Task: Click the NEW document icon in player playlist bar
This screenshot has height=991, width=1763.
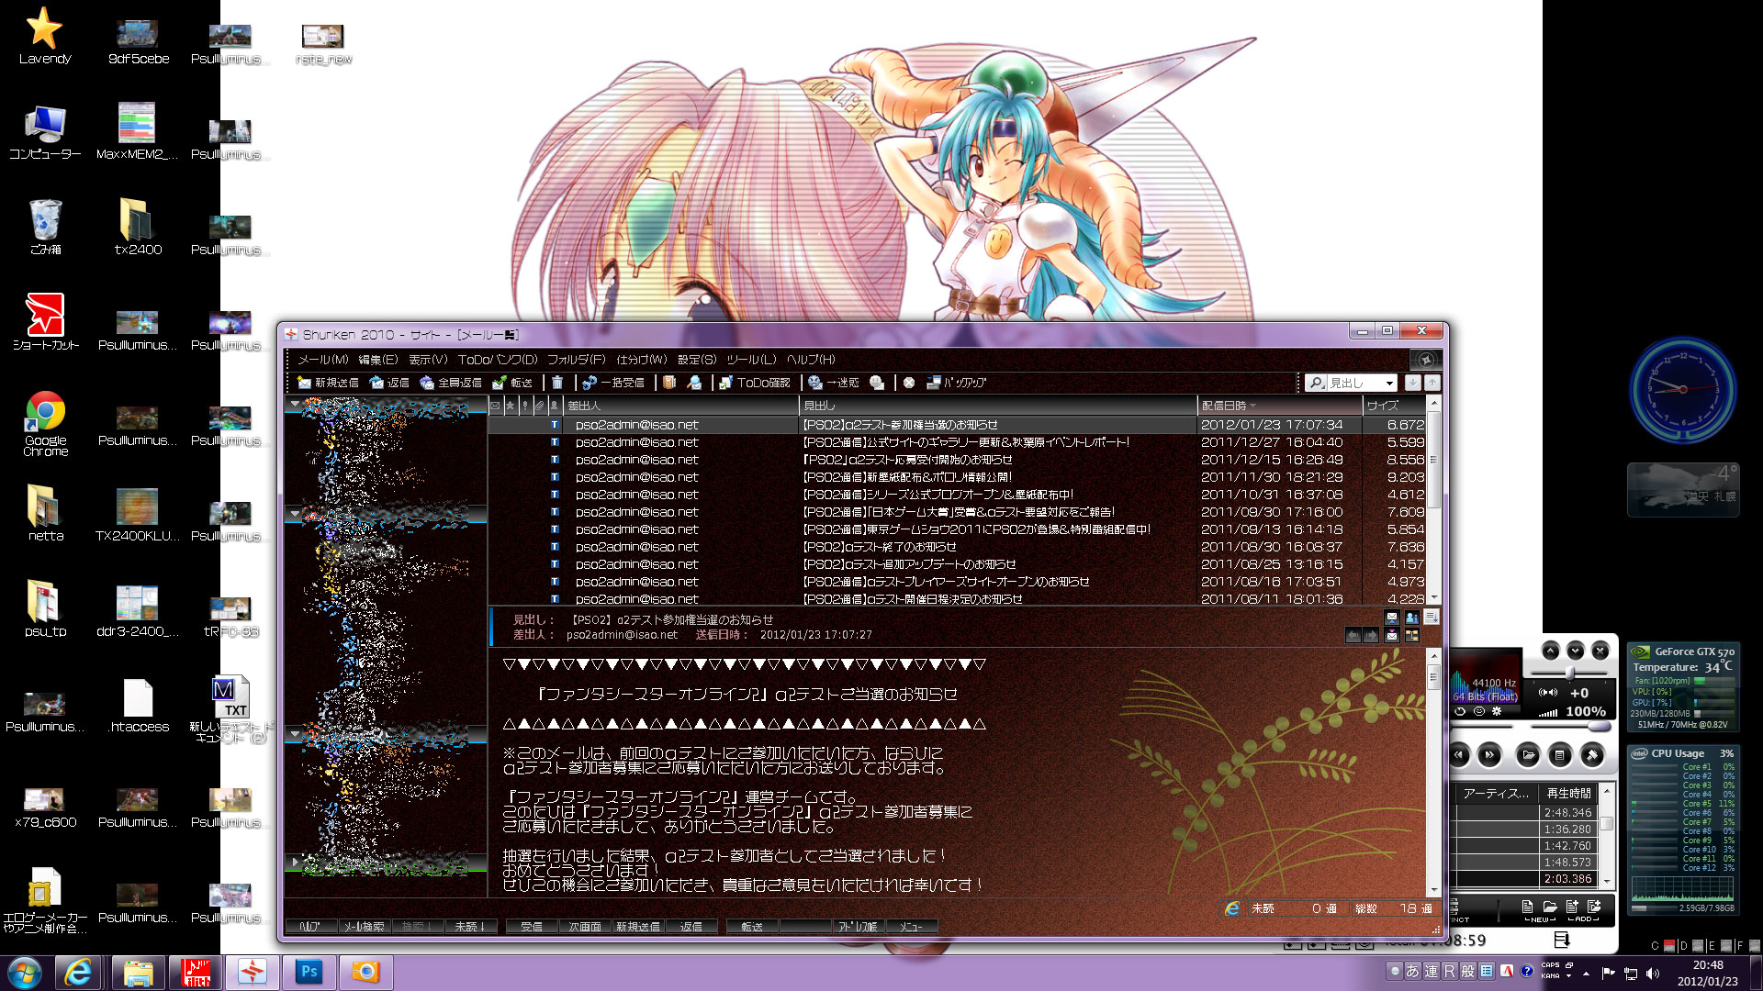Action: tap(1528, 907)
